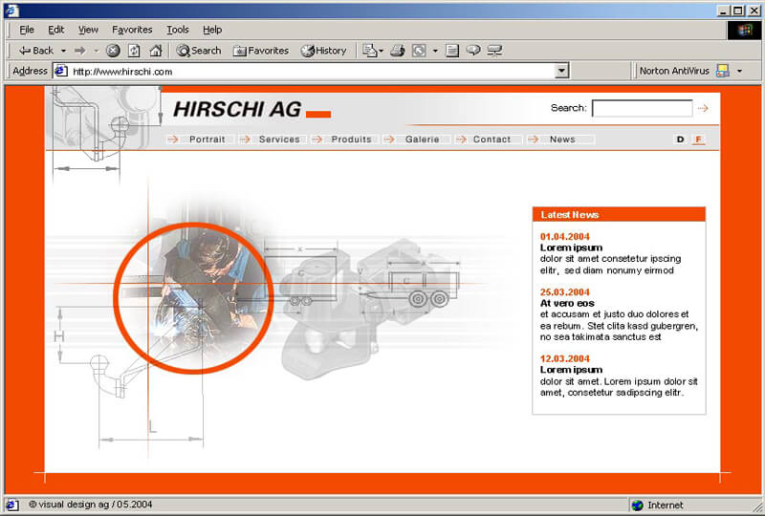This screenshot has height=516, width=765.
Task: Open the Portrait navigation link
Action: tap(208, 140)
